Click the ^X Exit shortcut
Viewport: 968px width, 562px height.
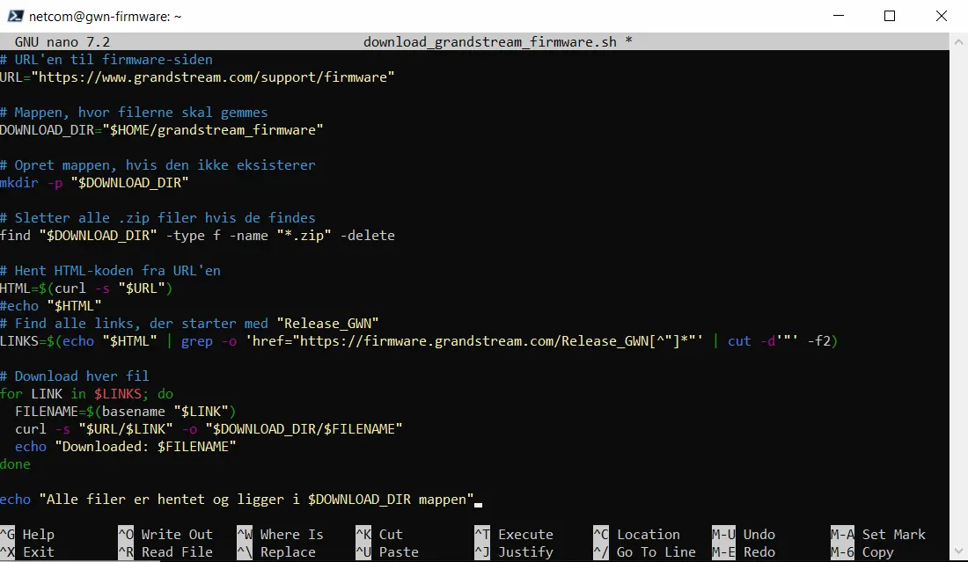tap(27, 552)
